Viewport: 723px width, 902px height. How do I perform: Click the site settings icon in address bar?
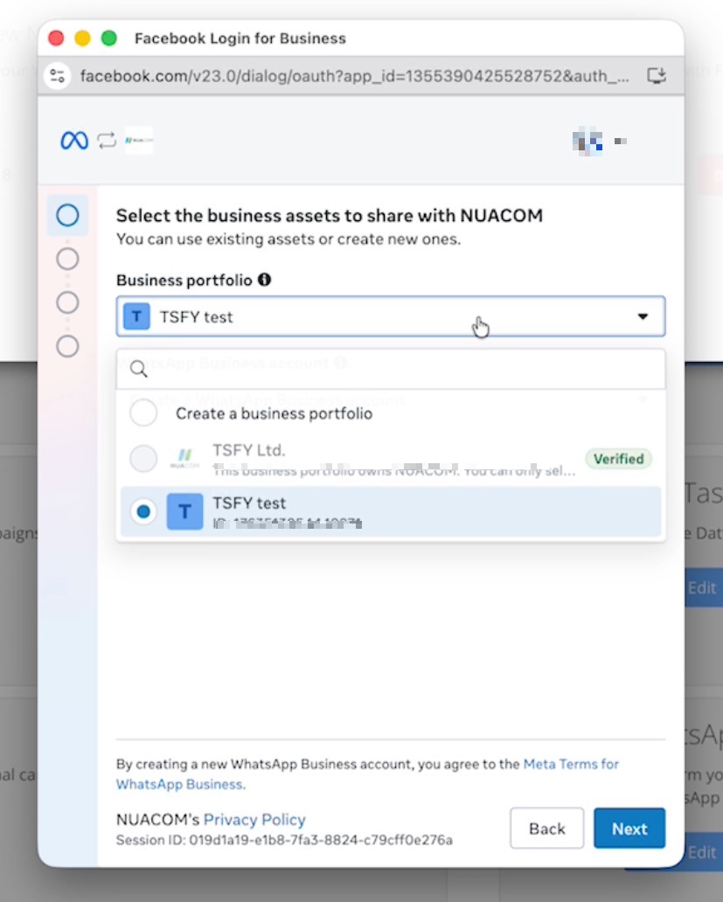(58, 76)
